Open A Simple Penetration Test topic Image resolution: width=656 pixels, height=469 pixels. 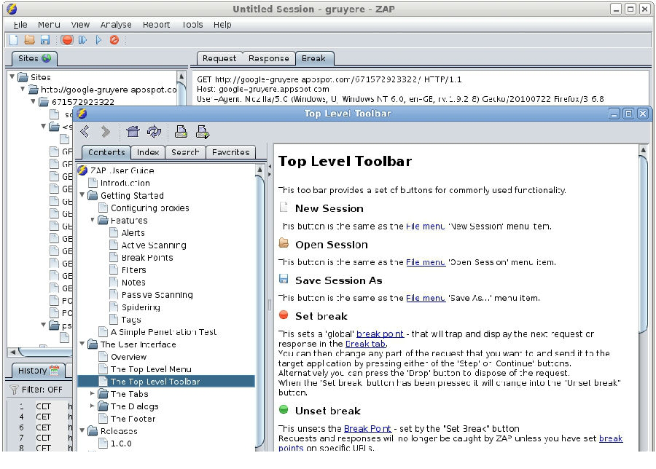click(163, 332)
